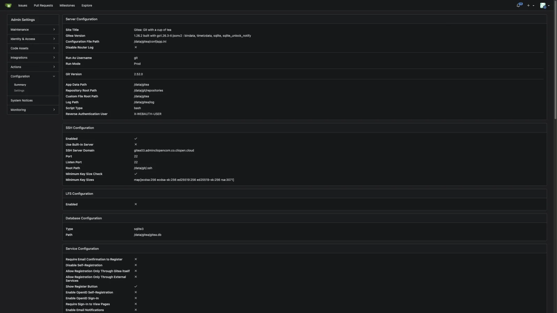557x313 pixels.
Task: Select Settings under Configuration
Action: (19, 91)
